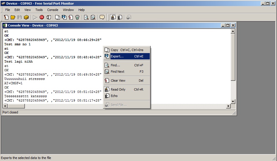This screenshot has width=277, height=161.
Task: Open the Edit menu
Action: 17,10
